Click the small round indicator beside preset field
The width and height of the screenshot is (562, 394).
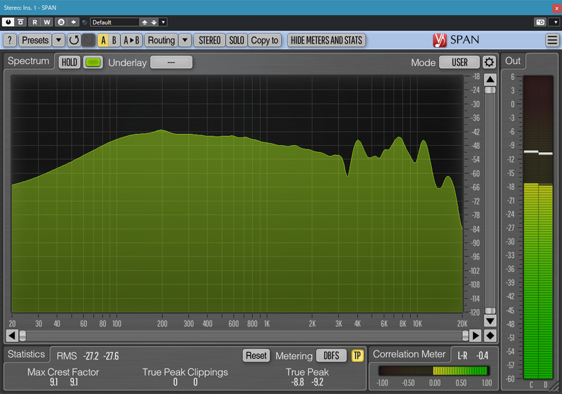point(84,22)
